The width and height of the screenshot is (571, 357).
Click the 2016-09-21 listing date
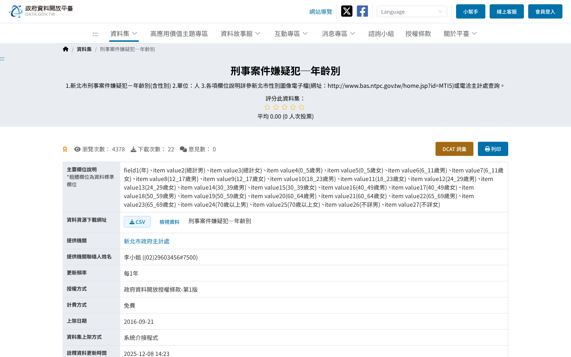[139, 322]
